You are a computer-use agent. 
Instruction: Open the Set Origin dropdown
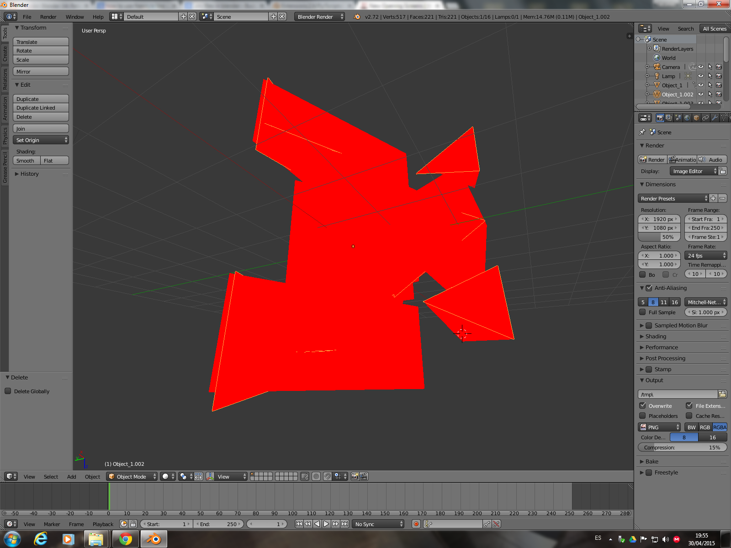(41, 140)
